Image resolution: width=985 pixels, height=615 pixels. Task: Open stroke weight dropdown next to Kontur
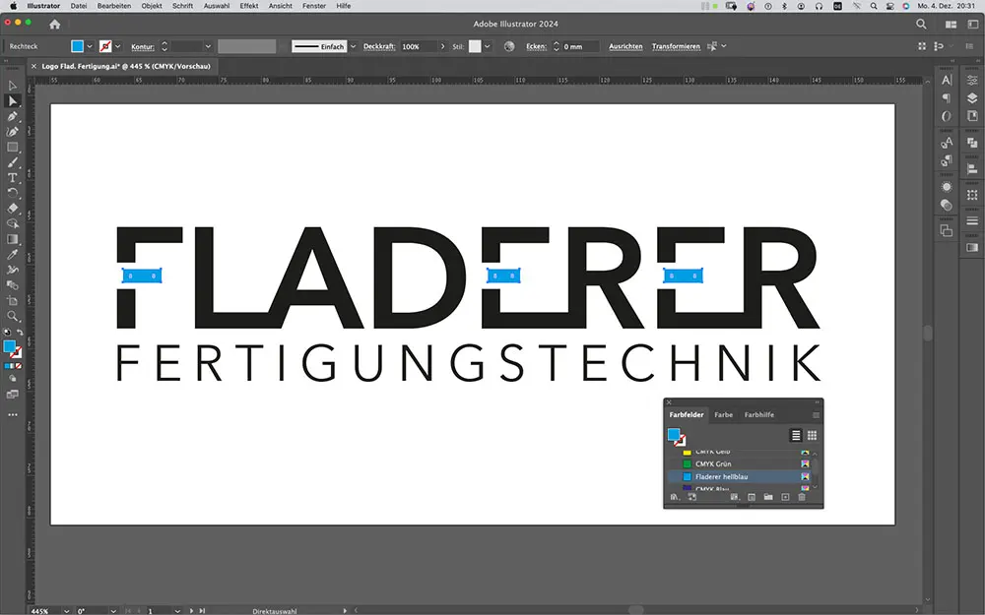(x=208, y=46)
